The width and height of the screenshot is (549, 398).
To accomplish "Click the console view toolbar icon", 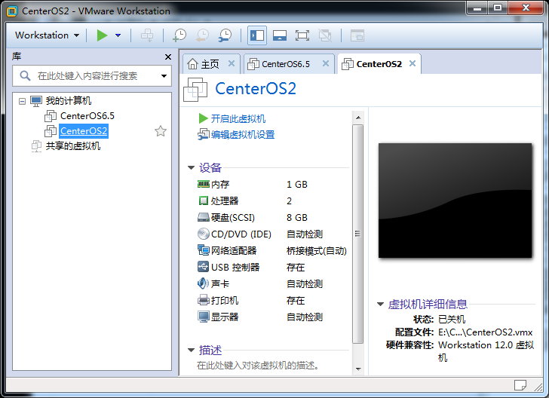I will 357,35.
